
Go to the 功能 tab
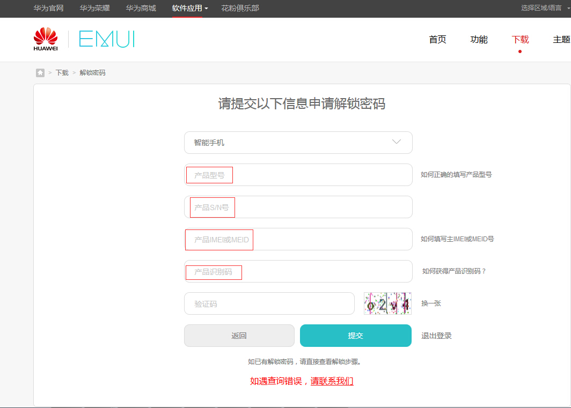(479, 39)
